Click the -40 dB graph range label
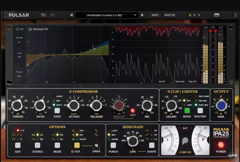 pos(161,82)
